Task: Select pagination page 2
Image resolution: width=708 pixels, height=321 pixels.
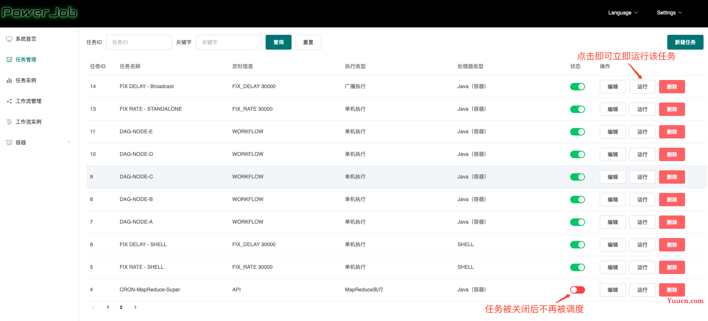Action: pos(121,307)
